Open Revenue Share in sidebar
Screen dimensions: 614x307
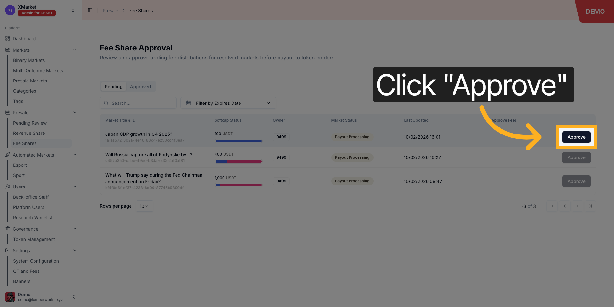click(29, 133)
